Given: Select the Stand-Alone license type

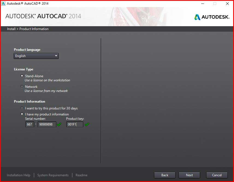Looking at the screenshot, I should tap(22, 76).
